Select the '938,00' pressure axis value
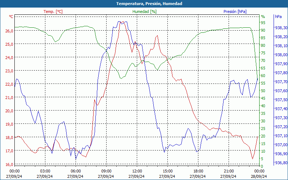The width and height of the screenshot is (288, 180). (x=281, y=55)
